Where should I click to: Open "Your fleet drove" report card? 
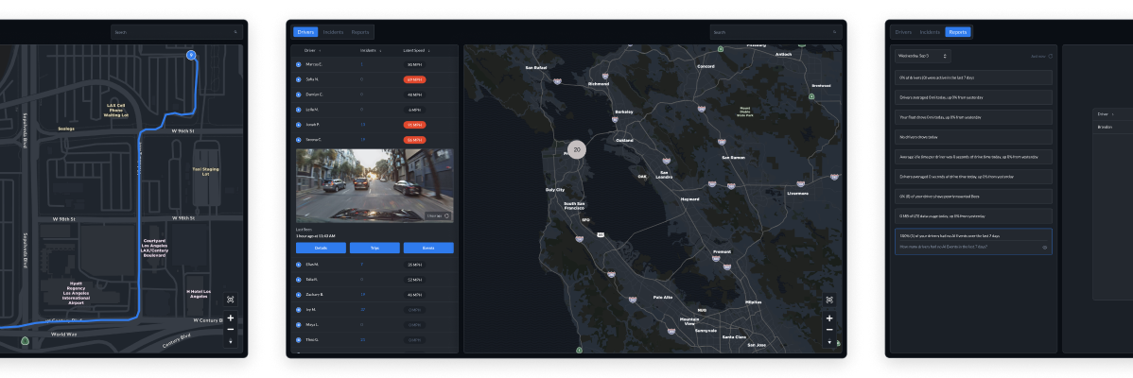973,117
